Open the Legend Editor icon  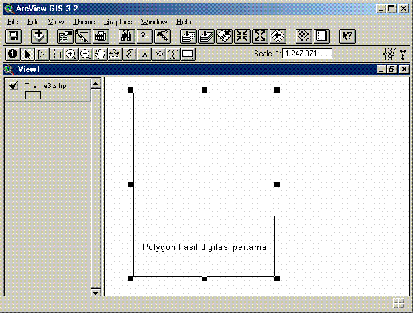[x=83, y=36]
